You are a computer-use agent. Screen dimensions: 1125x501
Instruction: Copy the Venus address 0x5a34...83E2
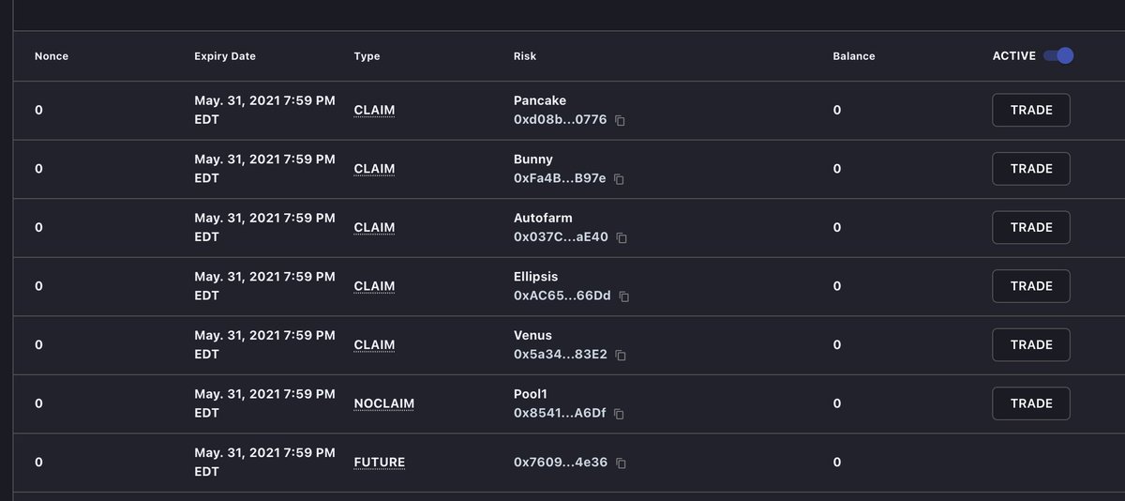pos(621,356)
